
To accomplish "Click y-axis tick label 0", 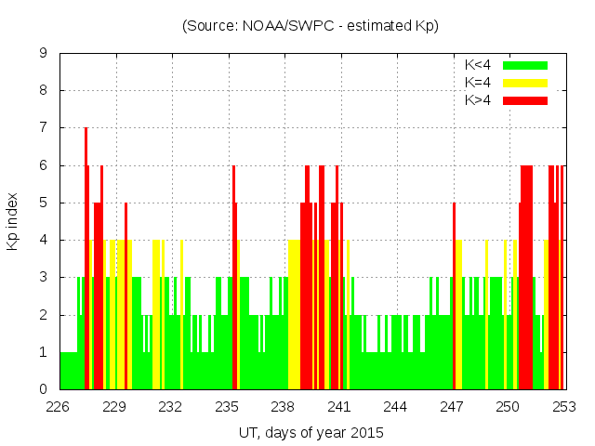I will [x=44, y=389].
